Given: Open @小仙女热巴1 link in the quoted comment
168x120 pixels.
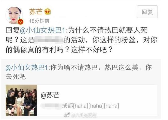Looking at the screenshot, I should tap(27, 68).
